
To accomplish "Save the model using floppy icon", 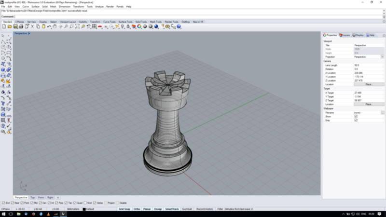I will (15, 27).
